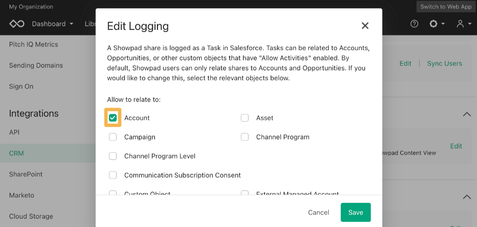Go to SharePoint in the sidebar

point(26,174)
